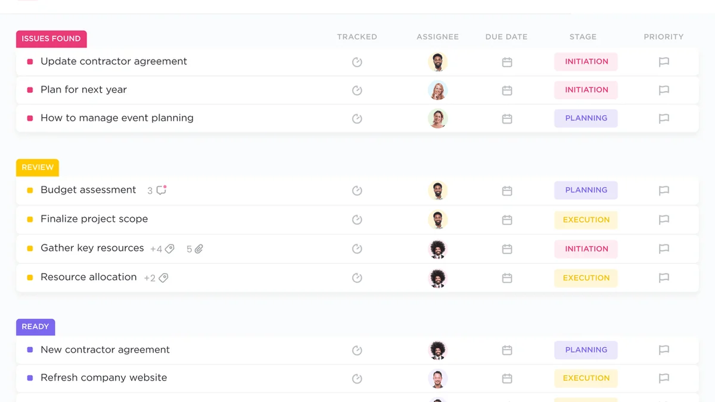Open Initiation stage for Gather key resources
The height and width of the screenshot is (402, 715).
click(x=586, y=249)
